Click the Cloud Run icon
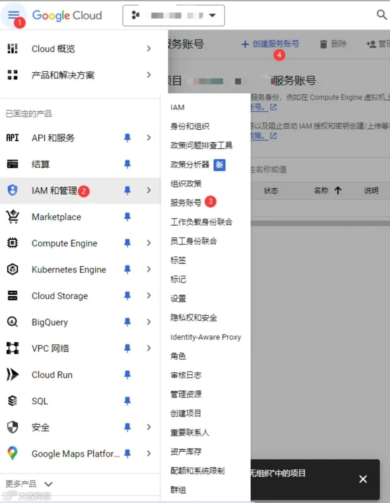 click(x=13, y=374)
